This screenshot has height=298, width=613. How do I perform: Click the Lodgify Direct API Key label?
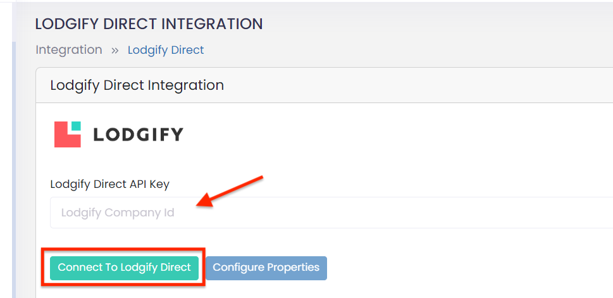point(109,184)
